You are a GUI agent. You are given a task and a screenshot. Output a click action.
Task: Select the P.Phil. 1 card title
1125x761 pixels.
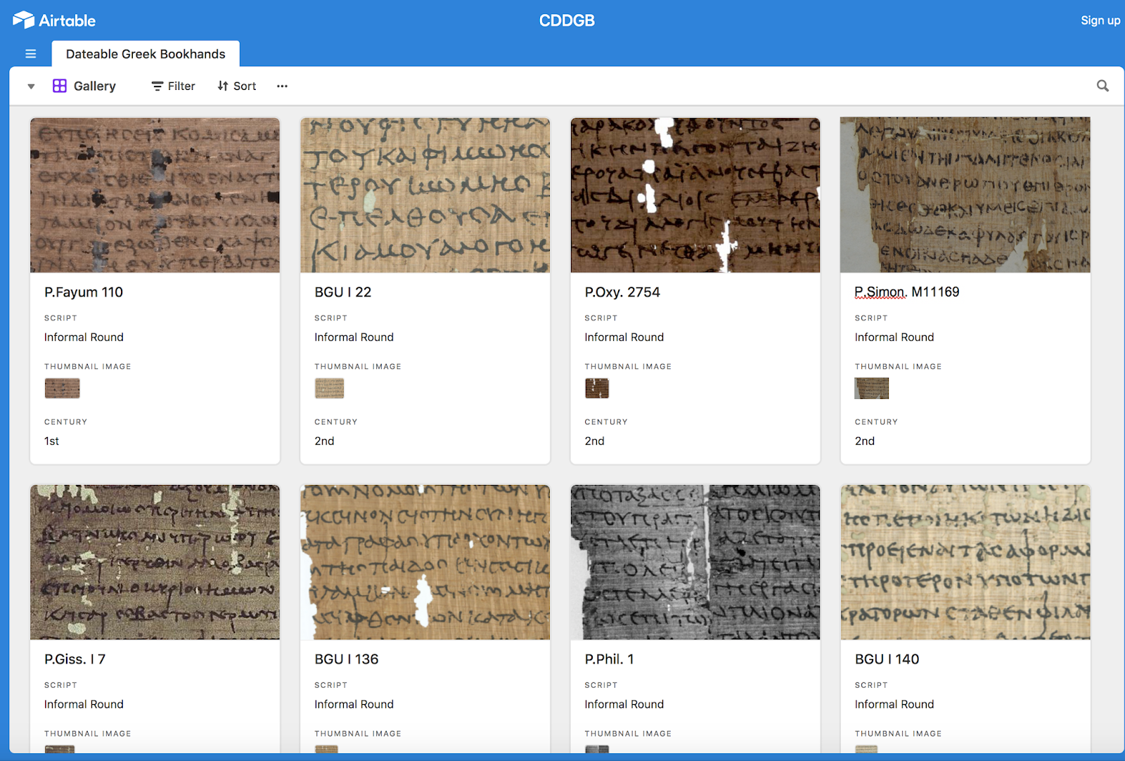(610, 659)
